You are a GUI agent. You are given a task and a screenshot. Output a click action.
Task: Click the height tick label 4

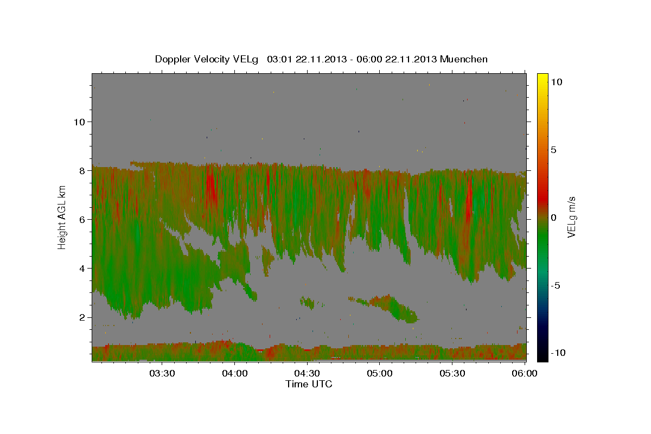coord(81,269)
